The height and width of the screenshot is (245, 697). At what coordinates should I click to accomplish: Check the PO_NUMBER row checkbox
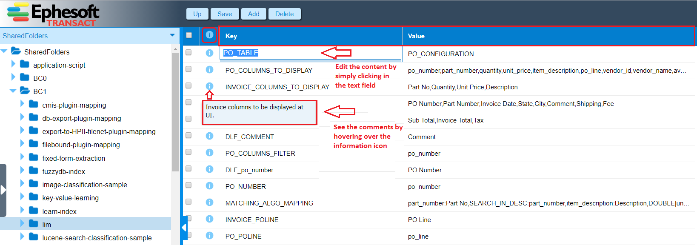[189, 185]
